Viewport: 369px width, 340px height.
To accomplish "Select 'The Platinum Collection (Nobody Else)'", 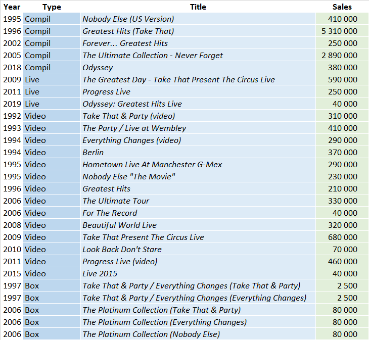I will coord(151,334).
